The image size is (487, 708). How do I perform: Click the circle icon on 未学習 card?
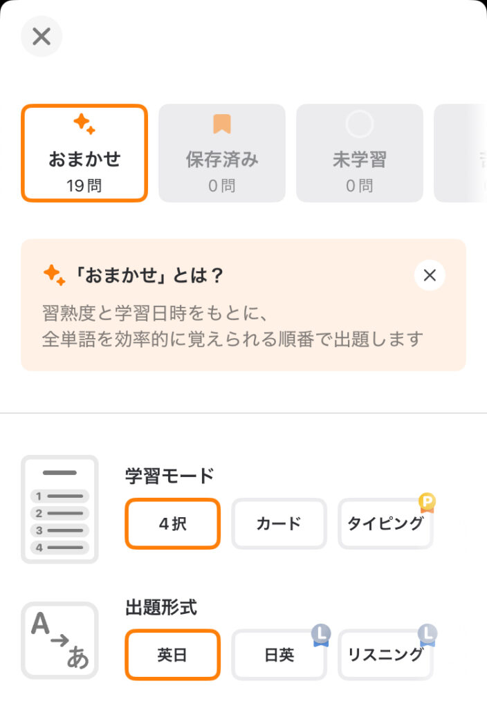coord(359,124)
